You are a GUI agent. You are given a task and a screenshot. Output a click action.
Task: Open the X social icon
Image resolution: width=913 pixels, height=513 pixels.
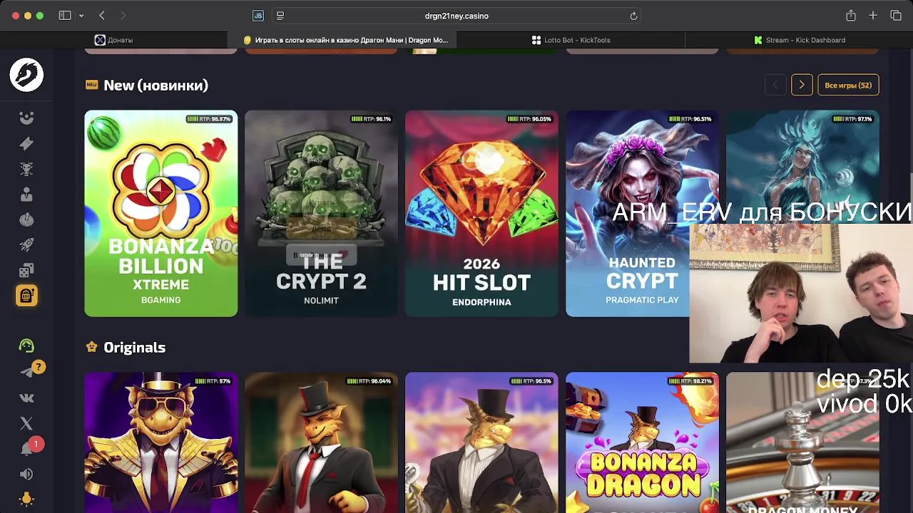(x=26, y=423)
